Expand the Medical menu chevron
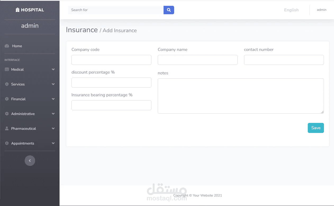This screenshot has height=206, width=334. tap(53, 69)
